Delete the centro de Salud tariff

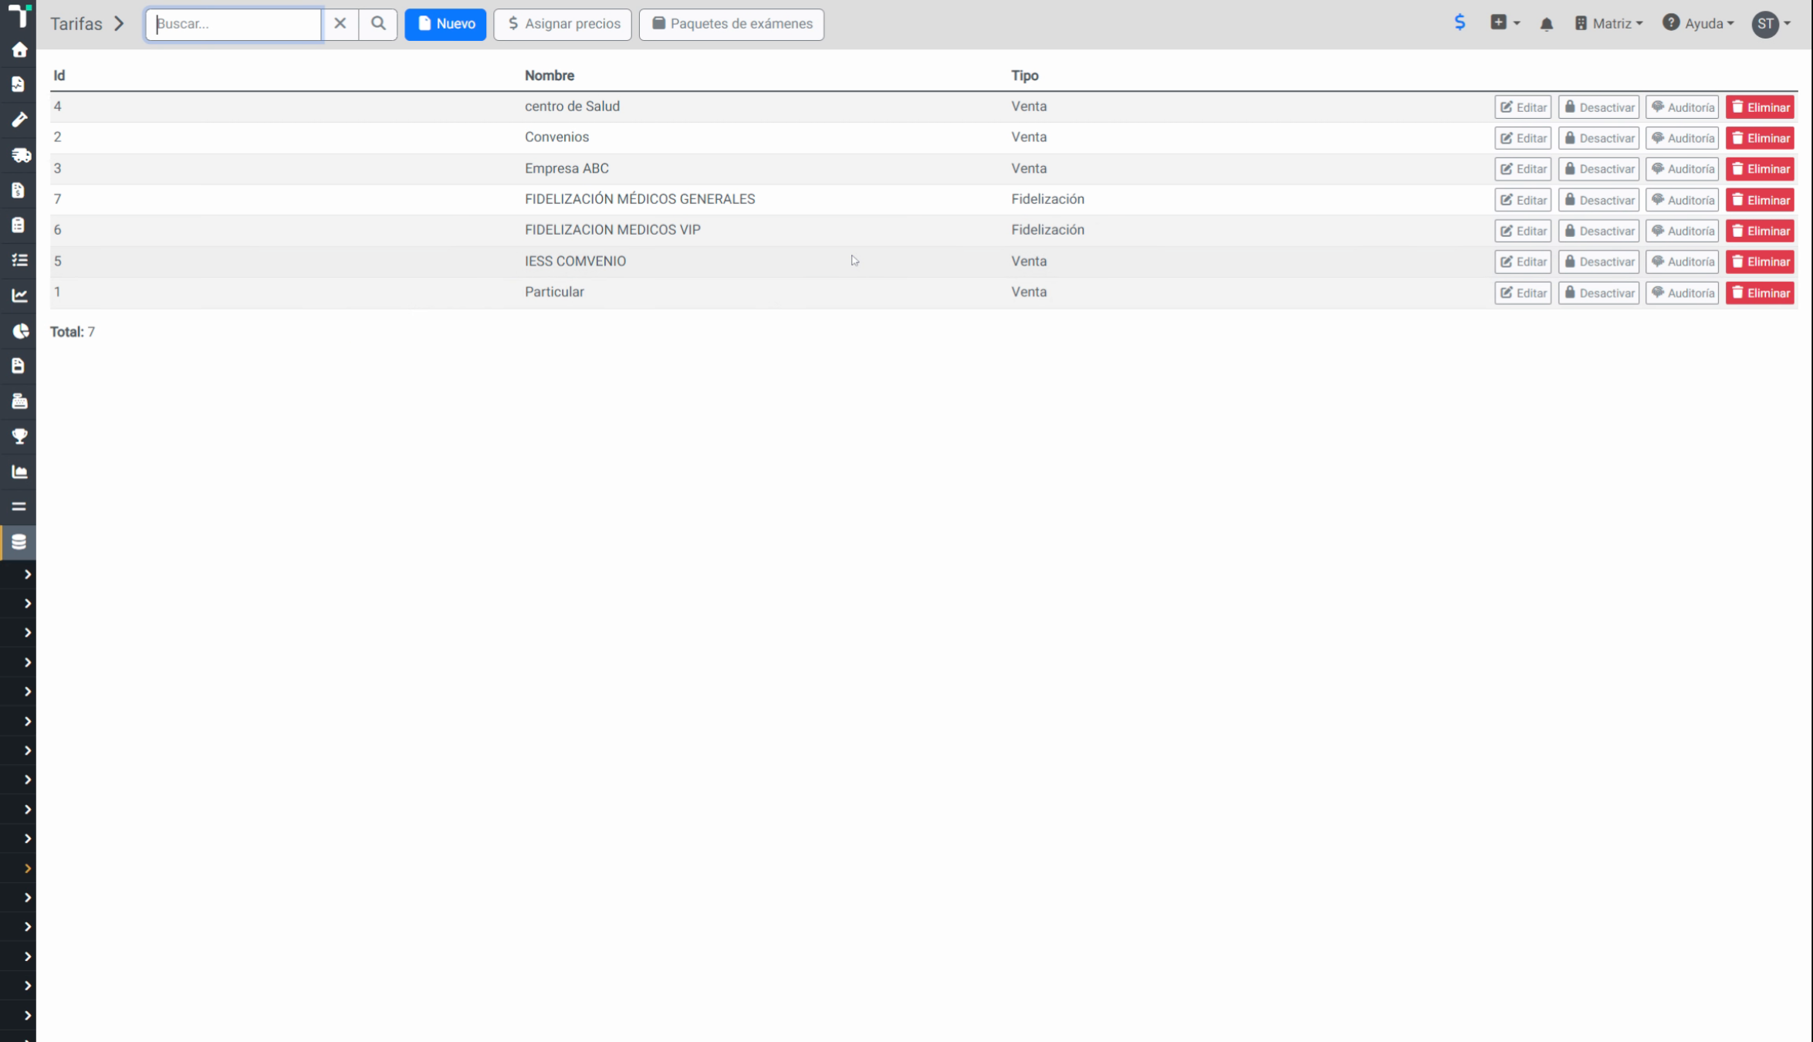(1760, 107)
